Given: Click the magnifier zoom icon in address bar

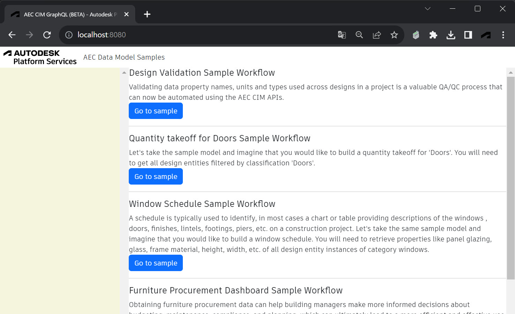Looking at the screenshot, I should [x=359, y=35].
